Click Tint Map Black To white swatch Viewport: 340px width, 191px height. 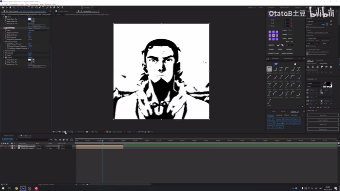29,19
